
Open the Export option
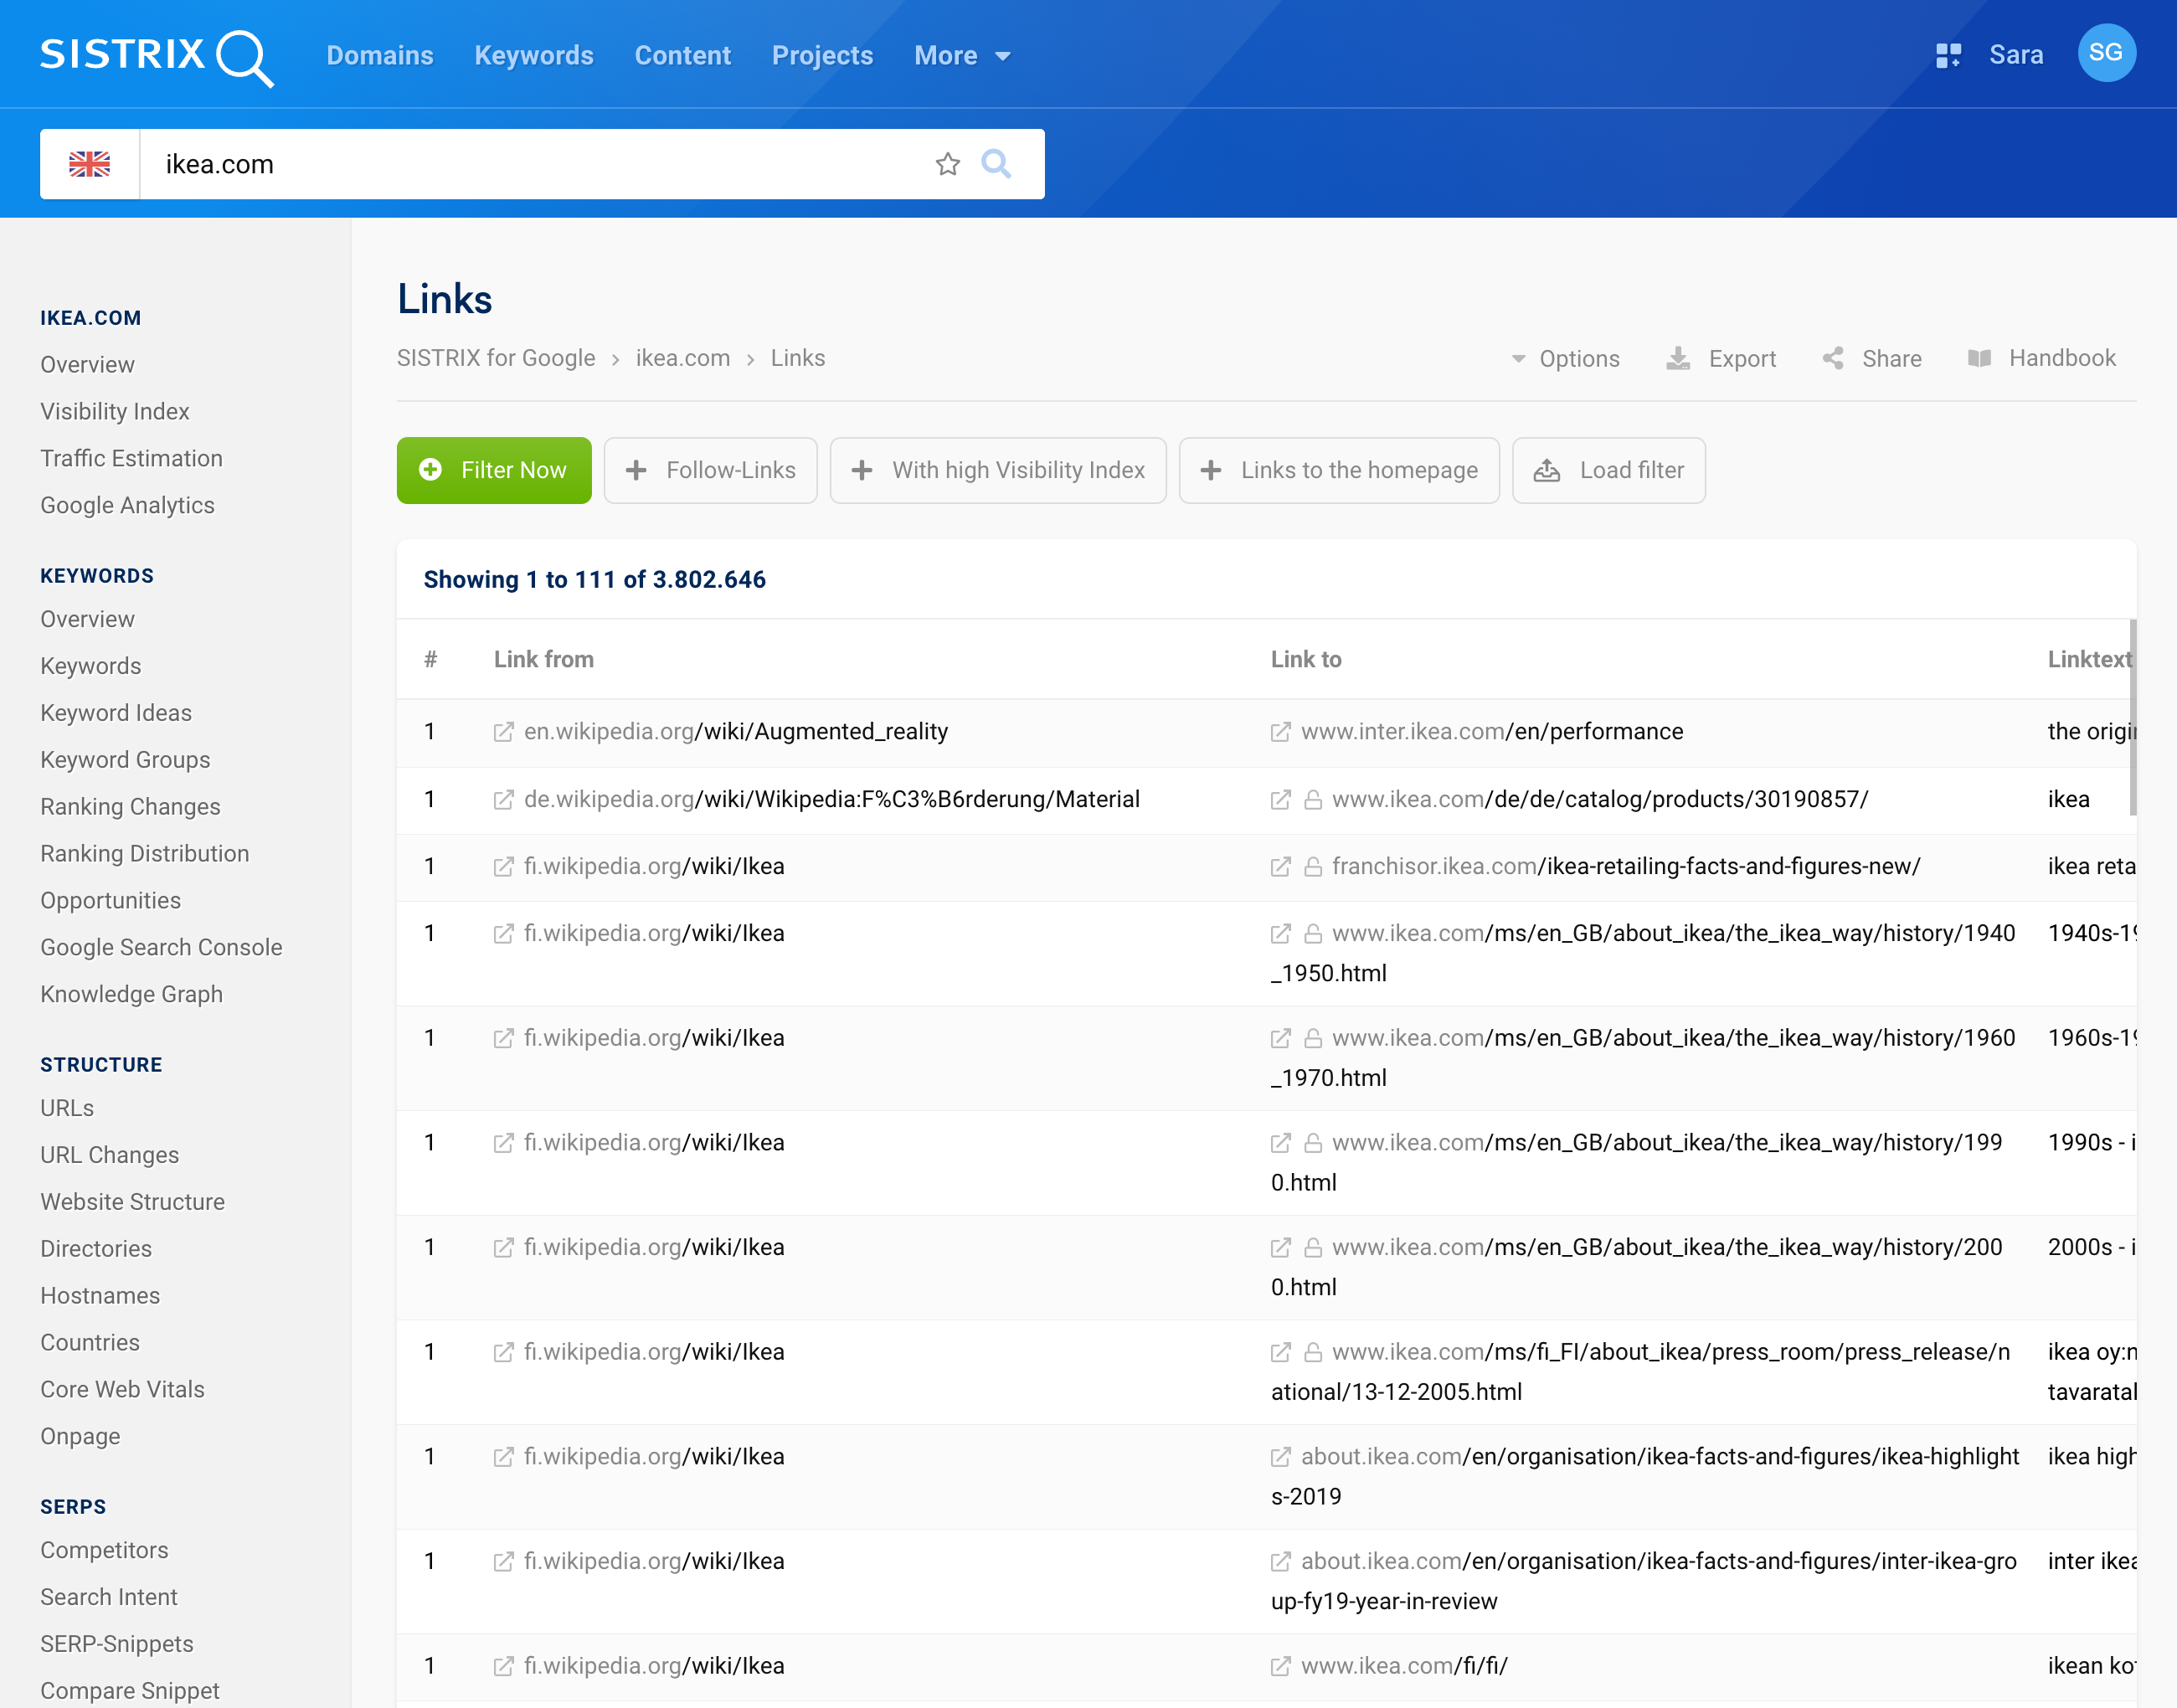pyautogui.click(x=1741, y=358)
